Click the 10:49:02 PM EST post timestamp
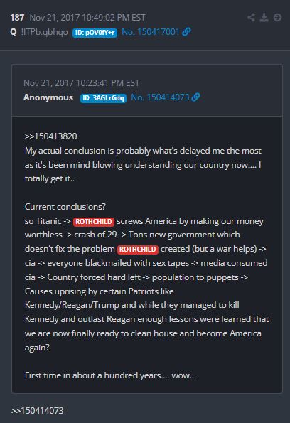 click(87, 18)
